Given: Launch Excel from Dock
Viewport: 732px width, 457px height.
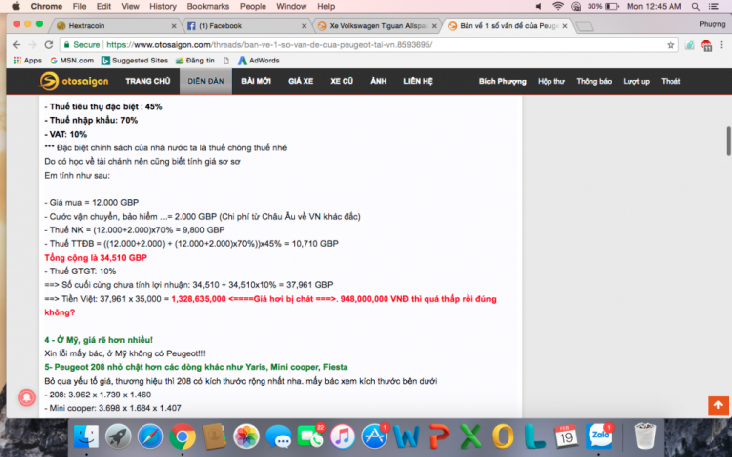Looking at the screenshot, I should click(470, 436).
